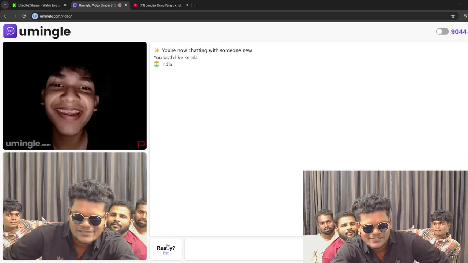This screenshot has height=263, width=468.
Task: Switch to the killadi62 Stream tab
Action: (x=38, y=5)
